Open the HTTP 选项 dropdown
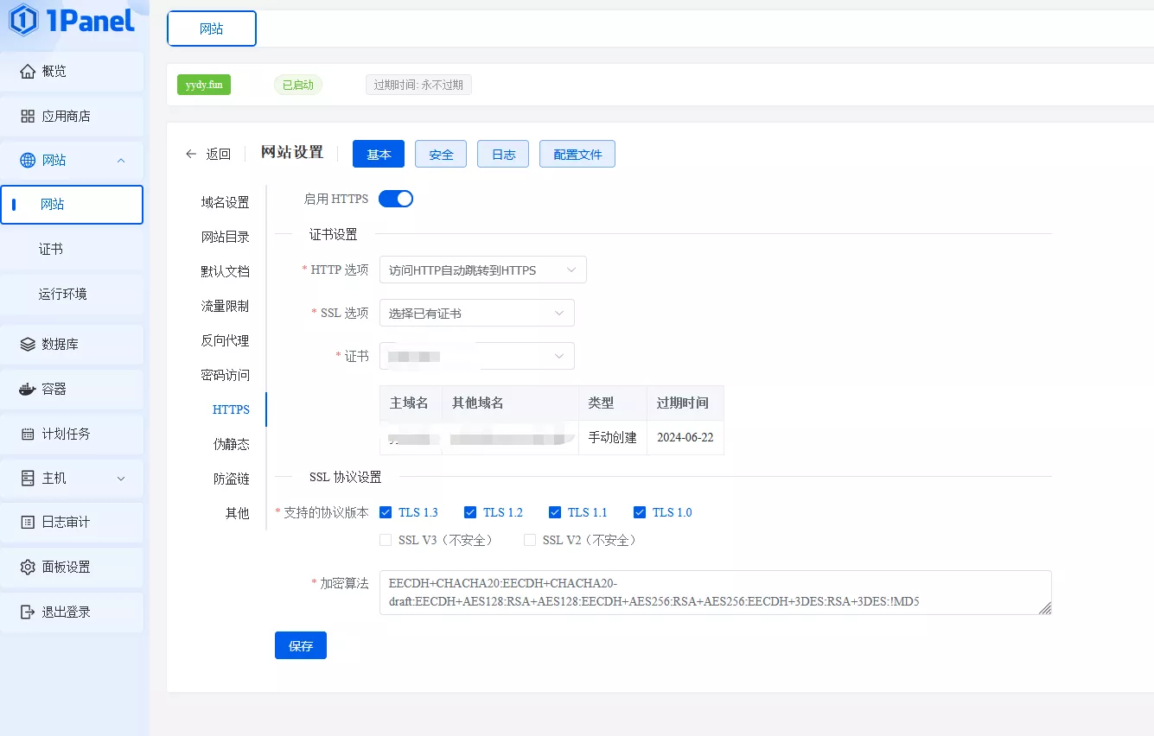1154x736 pixels. coord(483,270)
